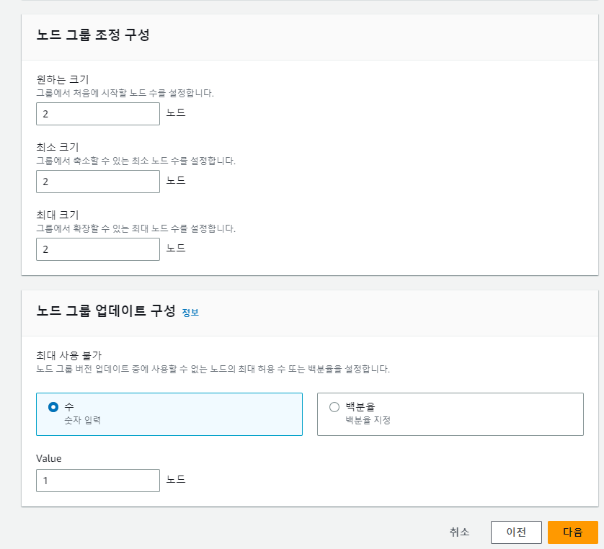Focus the Value input under 최대 사용 불가
Image resolution: width=604 pixels, height=549 pixels.
[97, 481]
